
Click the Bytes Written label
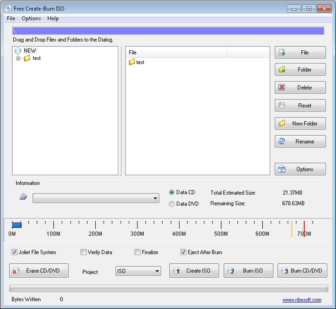(x=26, y=299)
